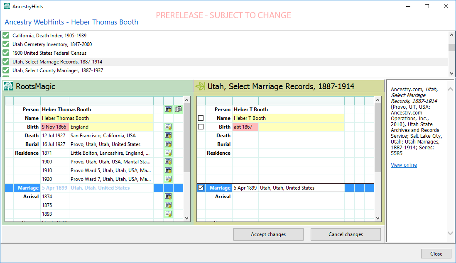The height and width of the screenshot is (263, 456).
Task: Open source icon for 1893 Arrival row
Action: click(x=168, y=214)
